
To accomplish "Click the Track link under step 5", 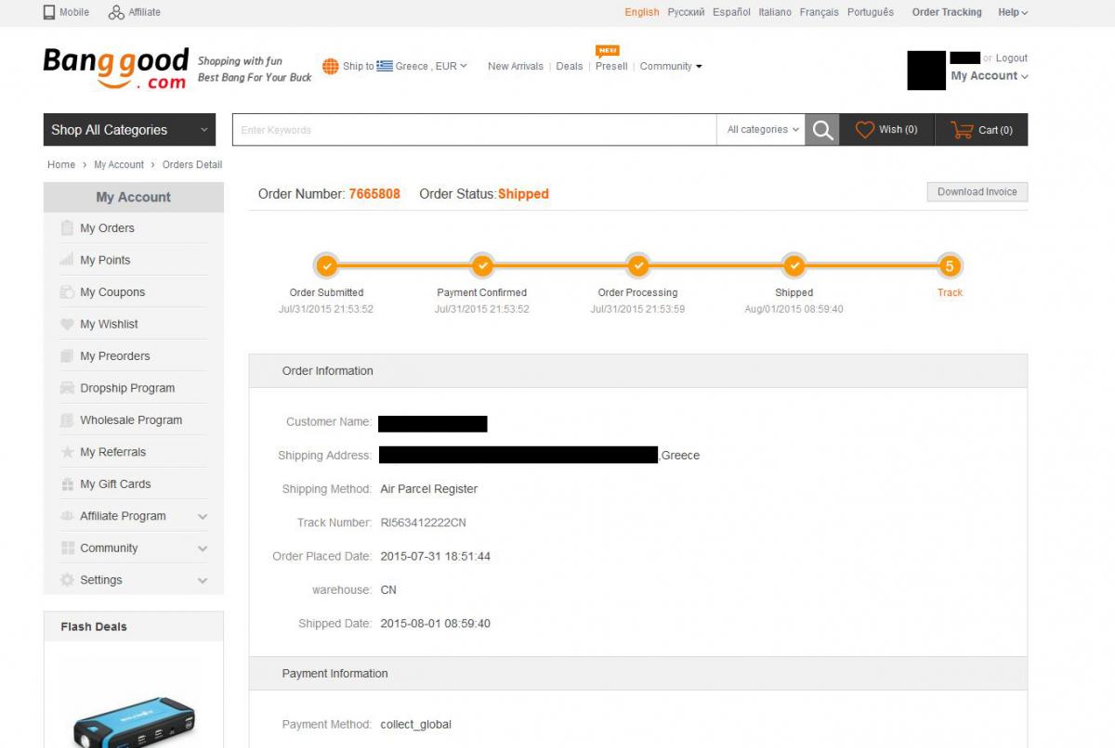I will point(950,292).
